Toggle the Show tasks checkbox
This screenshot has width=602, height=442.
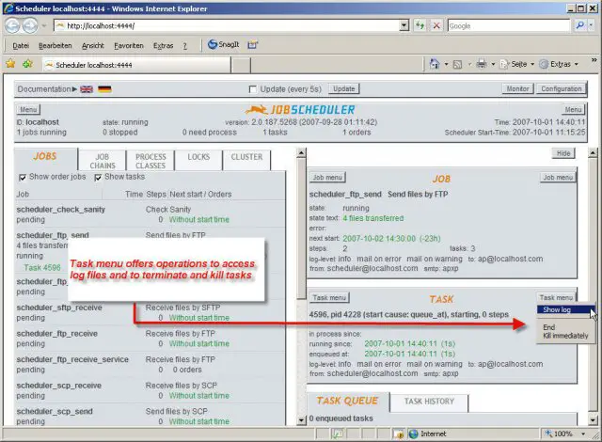click(98, 177)
